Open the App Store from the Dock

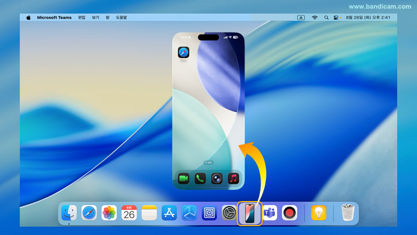click(x=169, y=213)
